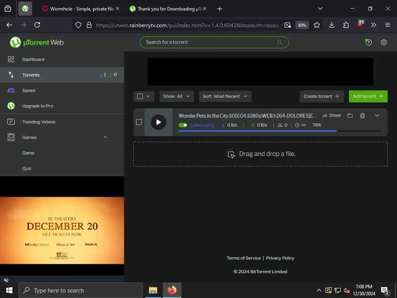
Task: Click the Trending Videos icon
Action: click(11, 121)
